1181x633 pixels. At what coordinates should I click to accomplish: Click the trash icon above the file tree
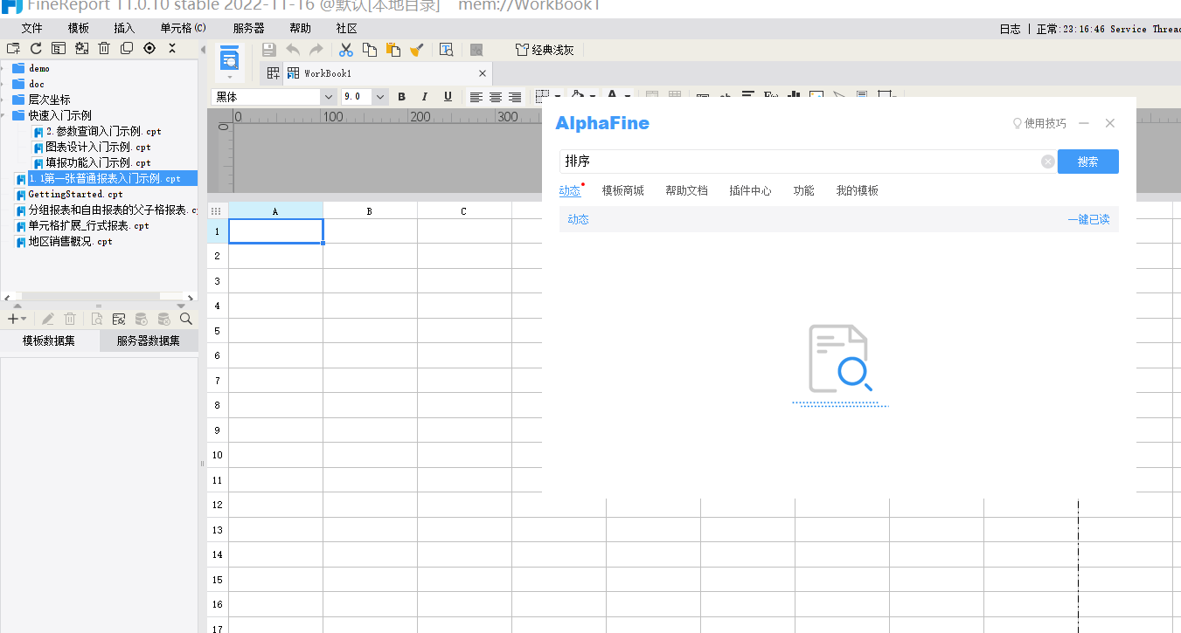click(104, 49)
